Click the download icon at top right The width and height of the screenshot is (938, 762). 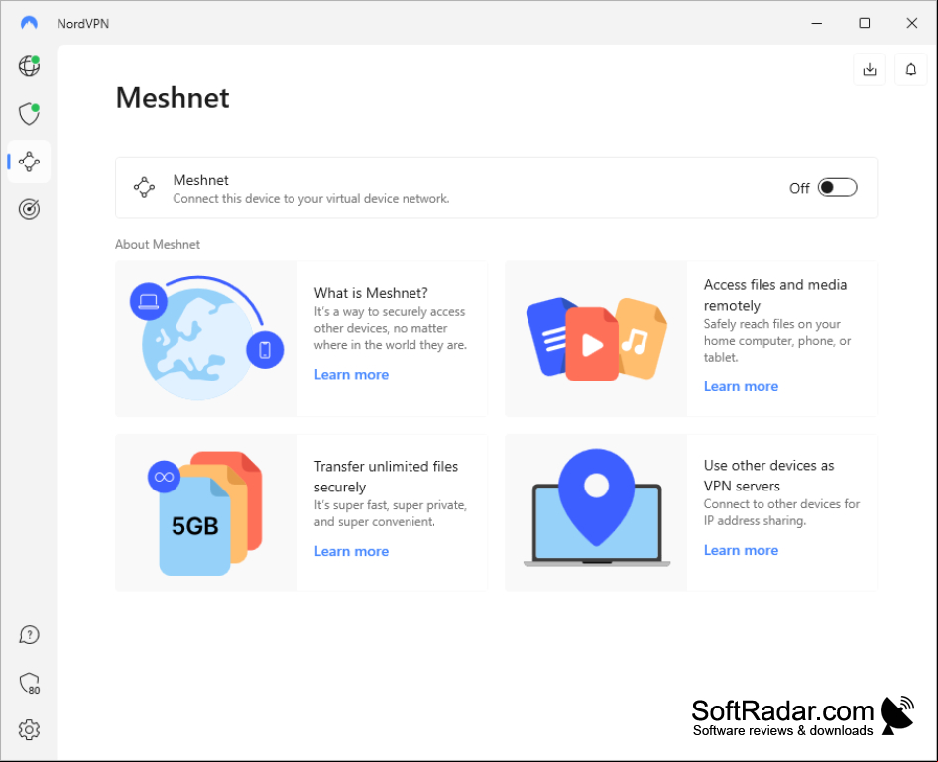870,70
